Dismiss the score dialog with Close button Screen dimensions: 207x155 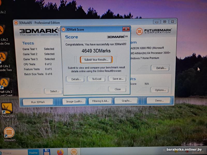coord(117,89)
